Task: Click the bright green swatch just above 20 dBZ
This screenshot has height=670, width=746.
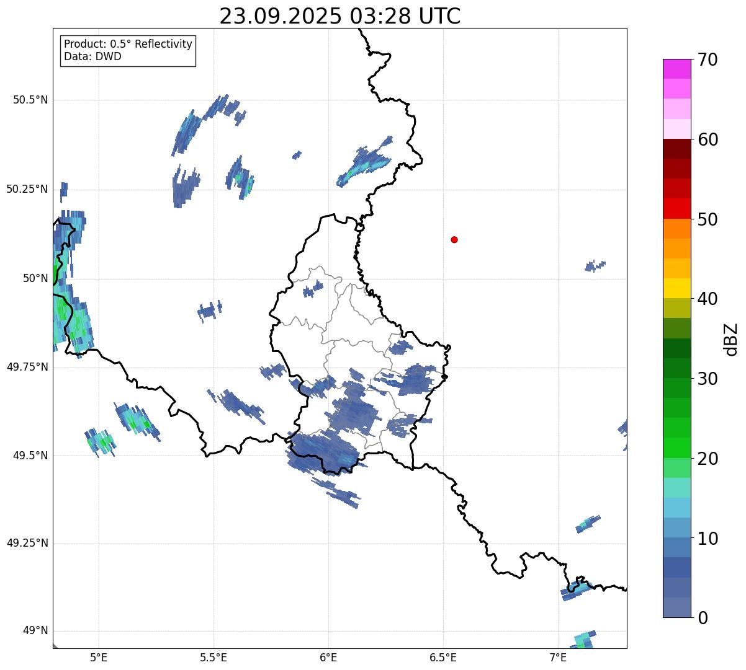Action: click(x=677, y=448)
